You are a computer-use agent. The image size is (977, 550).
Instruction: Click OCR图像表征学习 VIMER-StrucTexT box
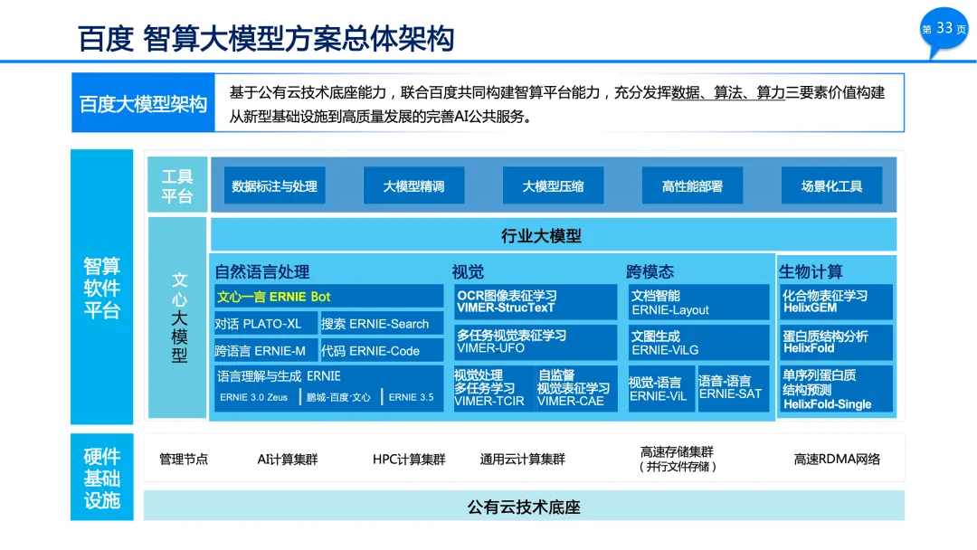pos(536,302)
